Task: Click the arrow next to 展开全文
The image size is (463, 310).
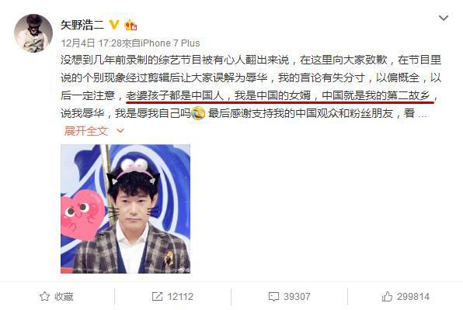Action: click(120, 130)
